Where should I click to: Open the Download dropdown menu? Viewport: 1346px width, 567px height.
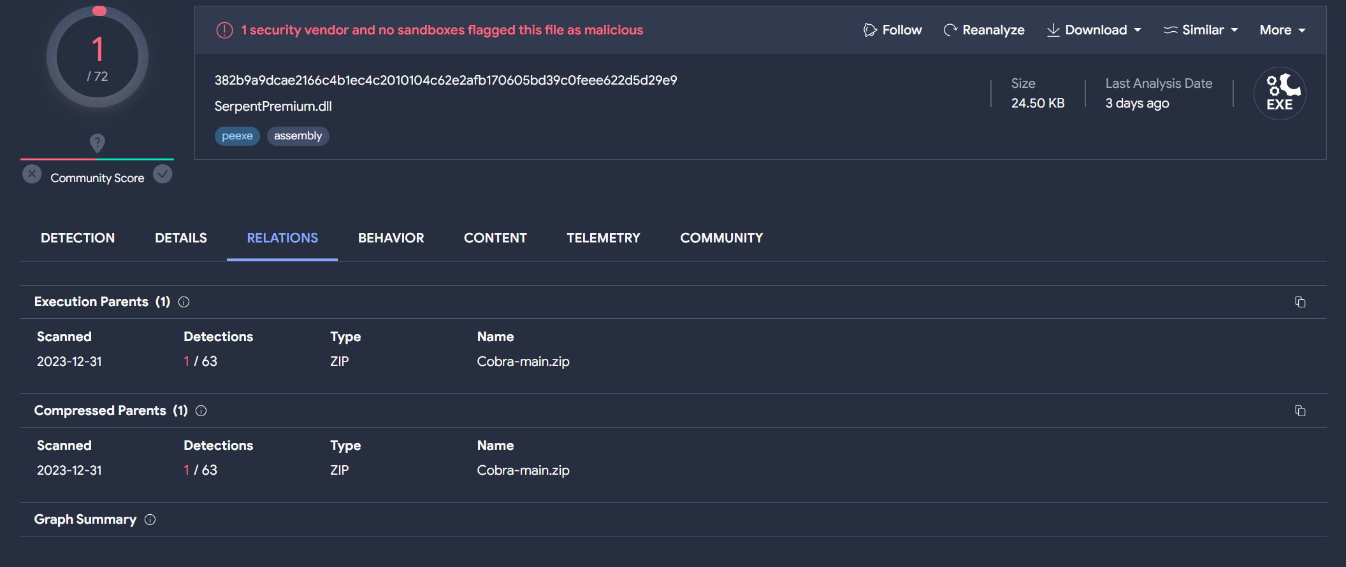(x=1094, y=30)
